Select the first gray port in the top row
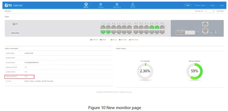The width and height of the screenshot is (228, 111). point(103,27)
